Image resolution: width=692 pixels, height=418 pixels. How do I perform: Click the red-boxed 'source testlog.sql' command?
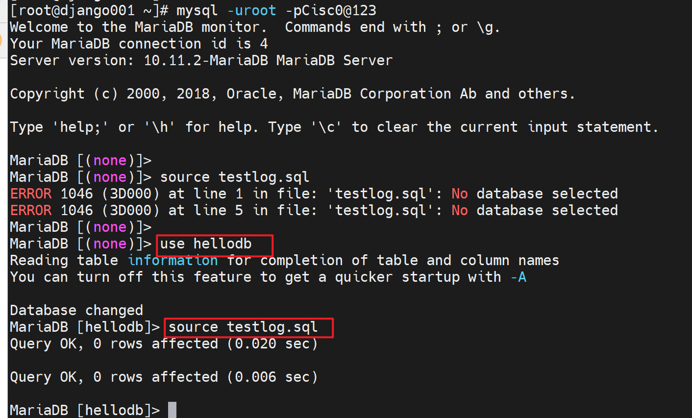coord(243,327)
